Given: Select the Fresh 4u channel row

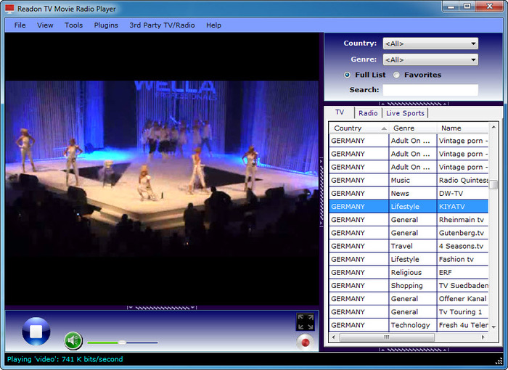Looking at the screenshot, I should (x=409, y=325).
